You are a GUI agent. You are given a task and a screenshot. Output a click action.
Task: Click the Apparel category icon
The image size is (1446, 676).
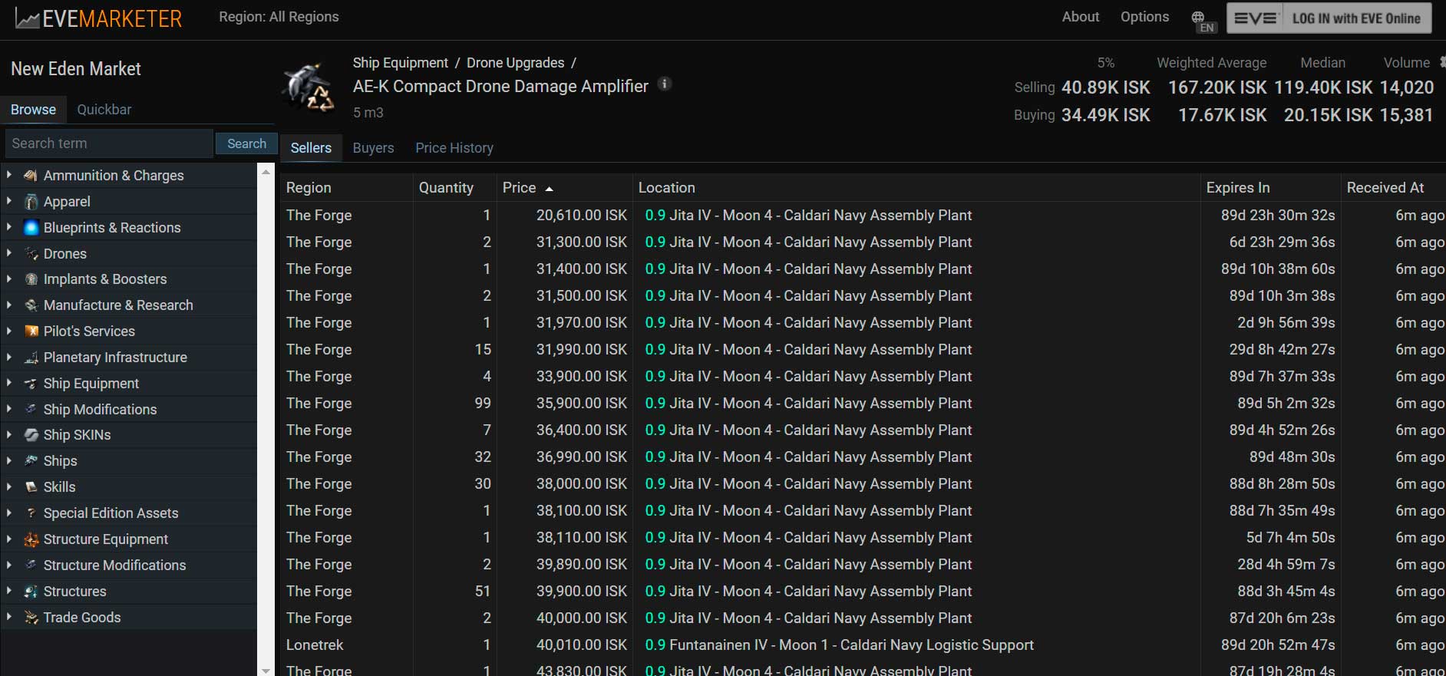coord(31,202)
